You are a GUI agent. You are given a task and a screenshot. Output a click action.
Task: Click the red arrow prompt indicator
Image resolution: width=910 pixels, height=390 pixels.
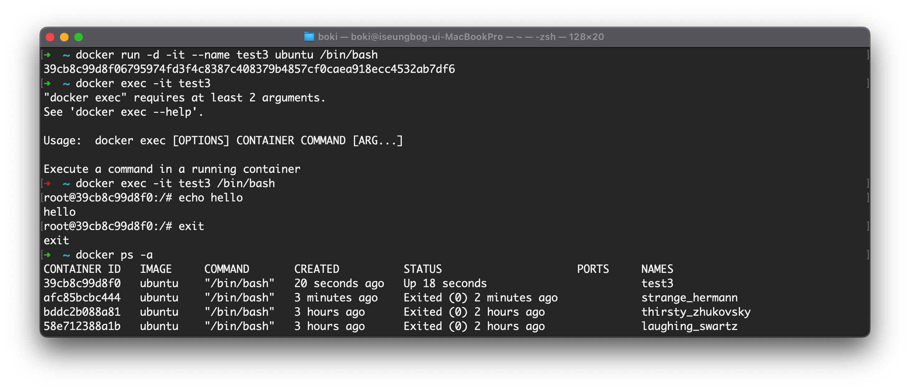click(47, 184)
